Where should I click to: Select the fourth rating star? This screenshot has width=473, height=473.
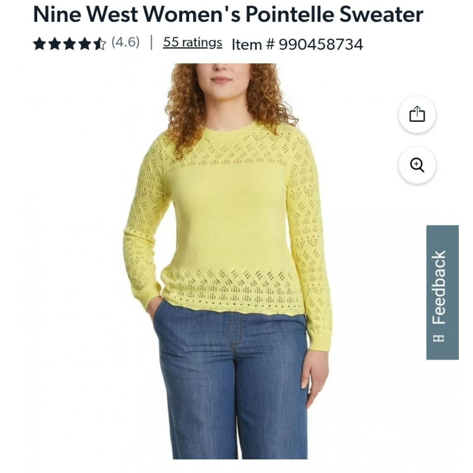tap(85, 44)
